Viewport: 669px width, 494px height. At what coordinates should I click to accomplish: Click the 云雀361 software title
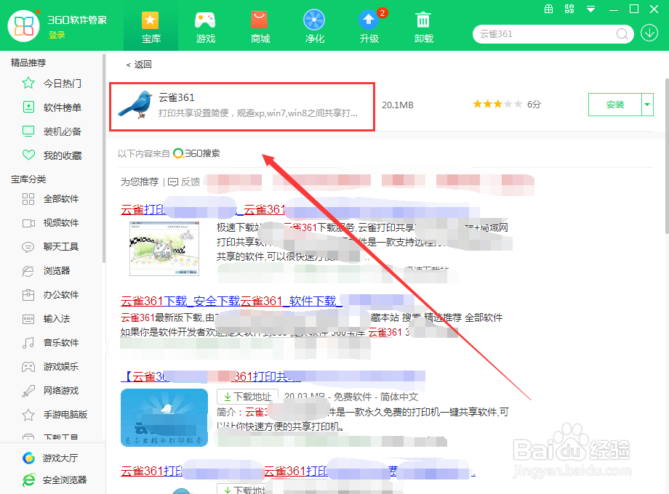click(x=177, y=97)
